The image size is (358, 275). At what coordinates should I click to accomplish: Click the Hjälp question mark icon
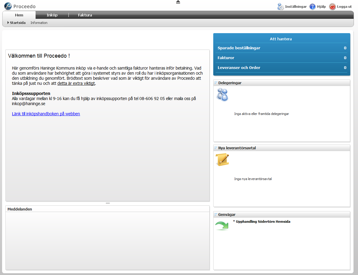point(312,7)
